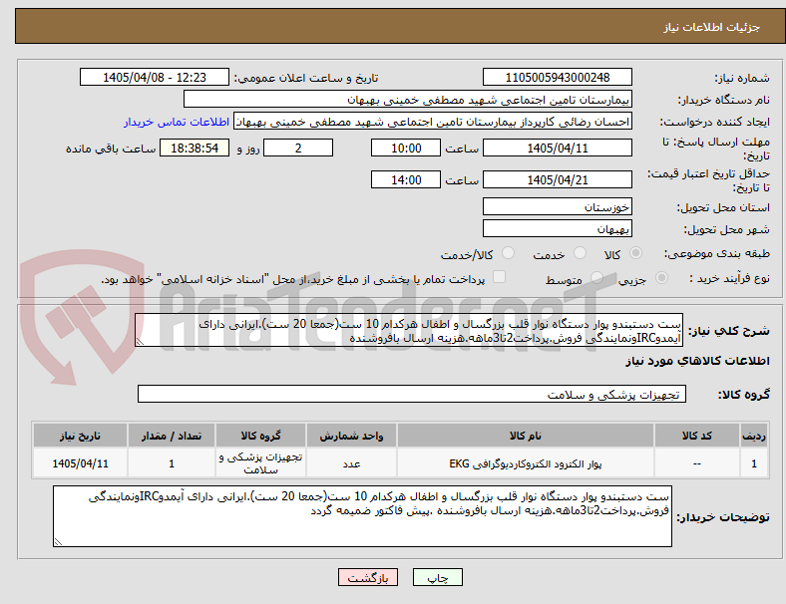Click the table's گروه کالا column header
Screen dimensions: 786x604
[x=260, y=436]
